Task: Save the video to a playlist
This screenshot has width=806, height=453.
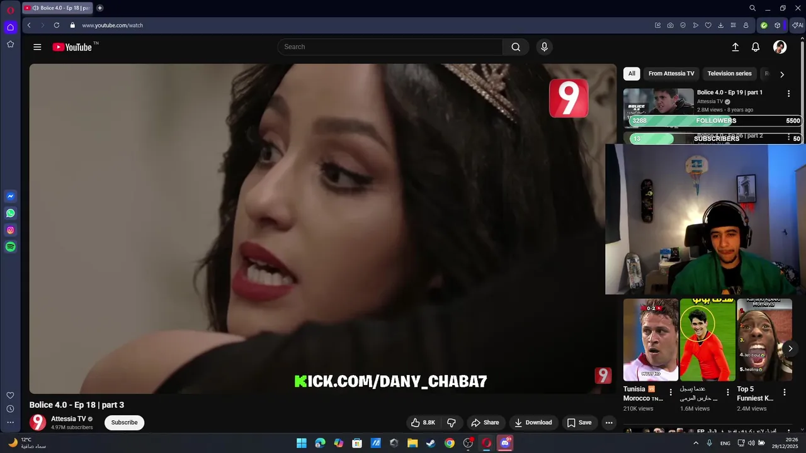Action: 579,423
